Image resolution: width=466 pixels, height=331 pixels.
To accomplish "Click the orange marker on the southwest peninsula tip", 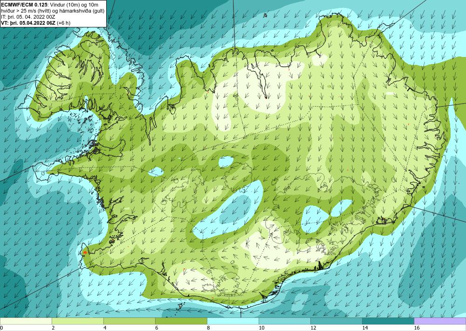I will coord(85,253).
